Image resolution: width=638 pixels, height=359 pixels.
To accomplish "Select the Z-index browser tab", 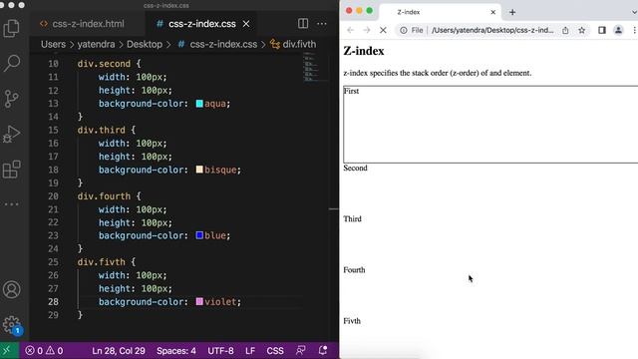I will click(x=440, y=12).
